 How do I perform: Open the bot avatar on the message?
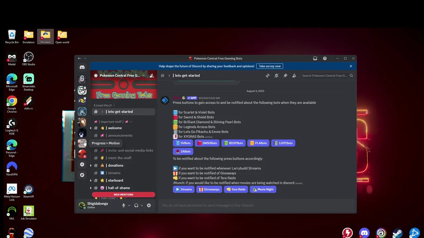tap(165, 100)
